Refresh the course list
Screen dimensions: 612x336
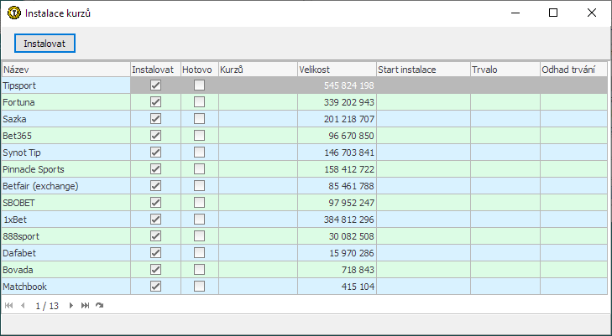click(x=100, y=306)
